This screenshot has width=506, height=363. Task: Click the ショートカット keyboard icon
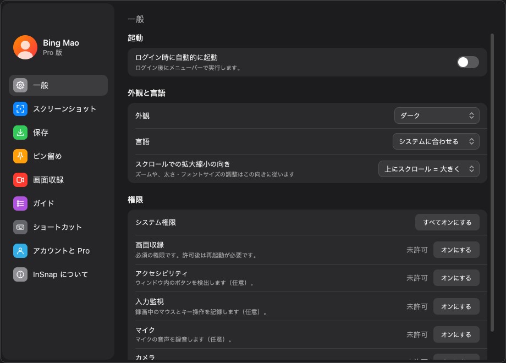click(x=20, y=227)
